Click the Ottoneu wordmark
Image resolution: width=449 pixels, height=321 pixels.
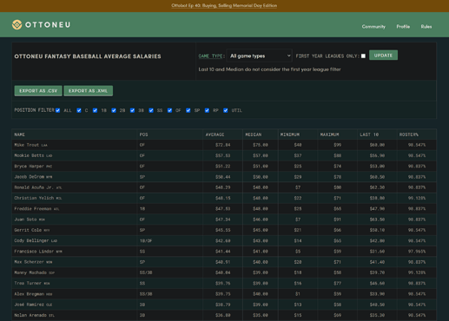pos(48,25)
